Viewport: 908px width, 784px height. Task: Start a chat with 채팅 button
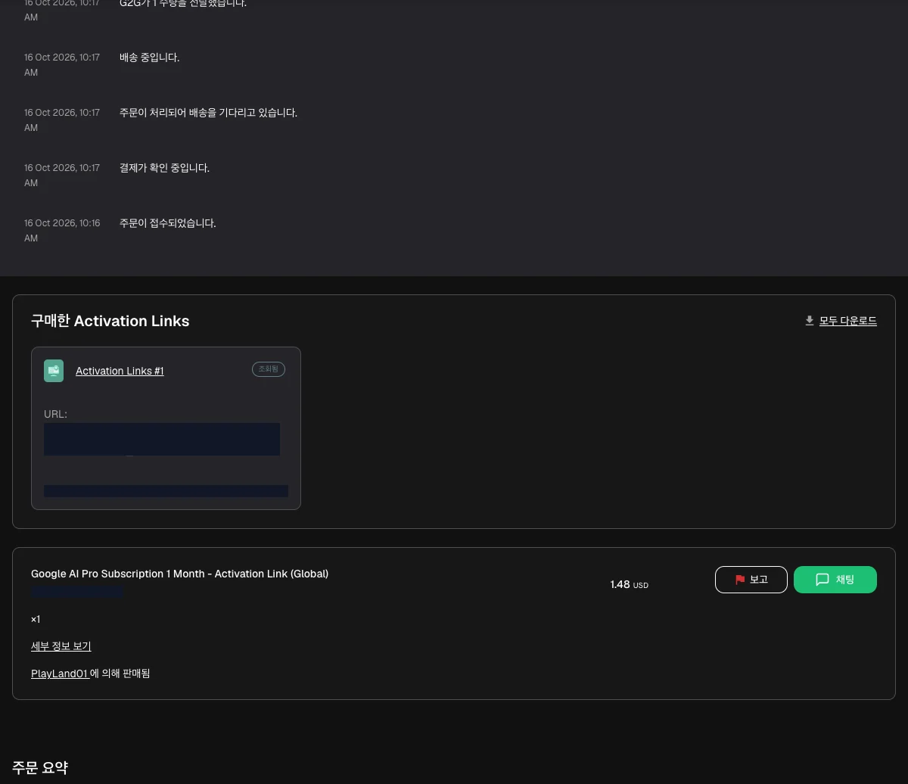pos(835,580)
